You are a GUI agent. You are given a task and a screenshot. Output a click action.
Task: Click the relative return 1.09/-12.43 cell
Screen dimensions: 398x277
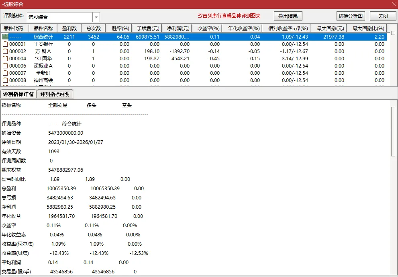tap(295, 37)
